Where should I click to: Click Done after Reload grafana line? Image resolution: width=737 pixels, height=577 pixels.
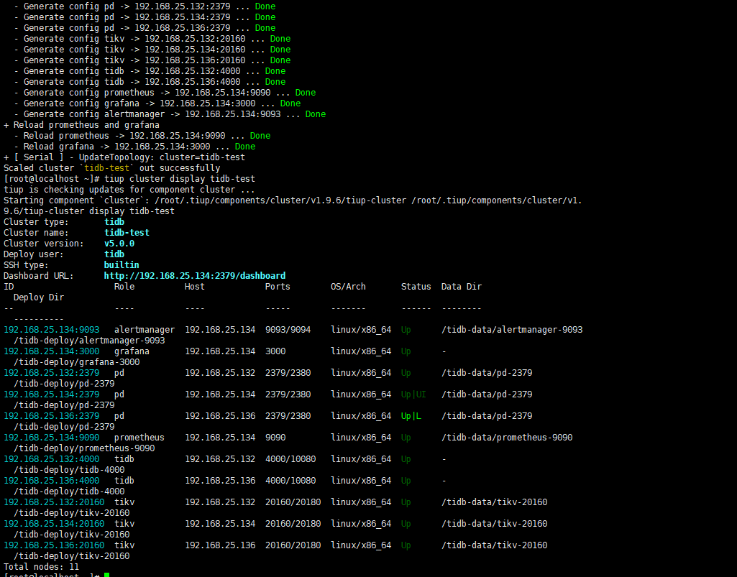(x=245, y=147)
